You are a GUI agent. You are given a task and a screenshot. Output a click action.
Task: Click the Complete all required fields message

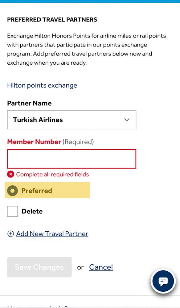click(52, 174)
